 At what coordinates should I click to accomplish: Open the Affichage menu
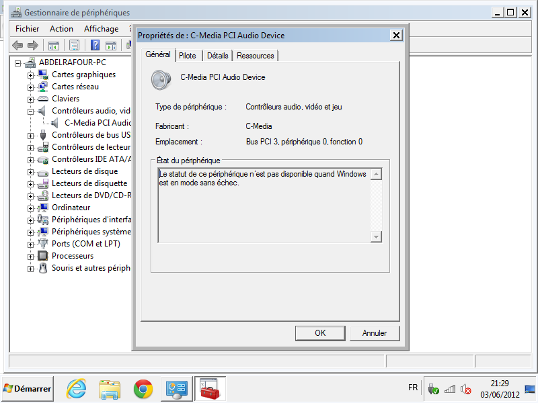(x=102, y=29)
